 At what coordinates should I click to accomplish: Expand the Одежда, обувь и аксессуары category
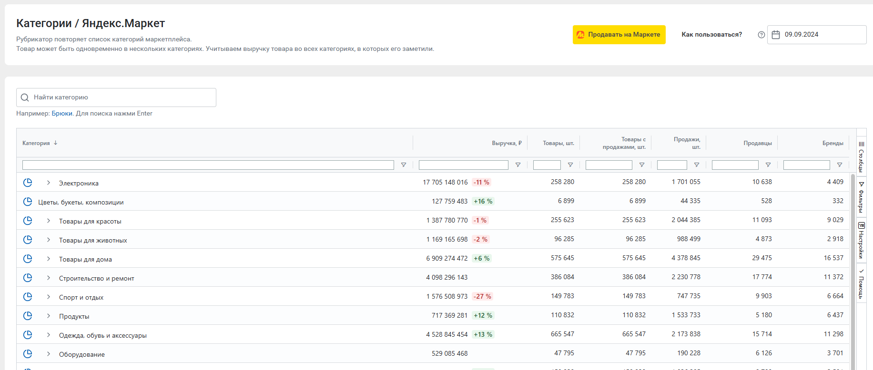click(49, 335)
